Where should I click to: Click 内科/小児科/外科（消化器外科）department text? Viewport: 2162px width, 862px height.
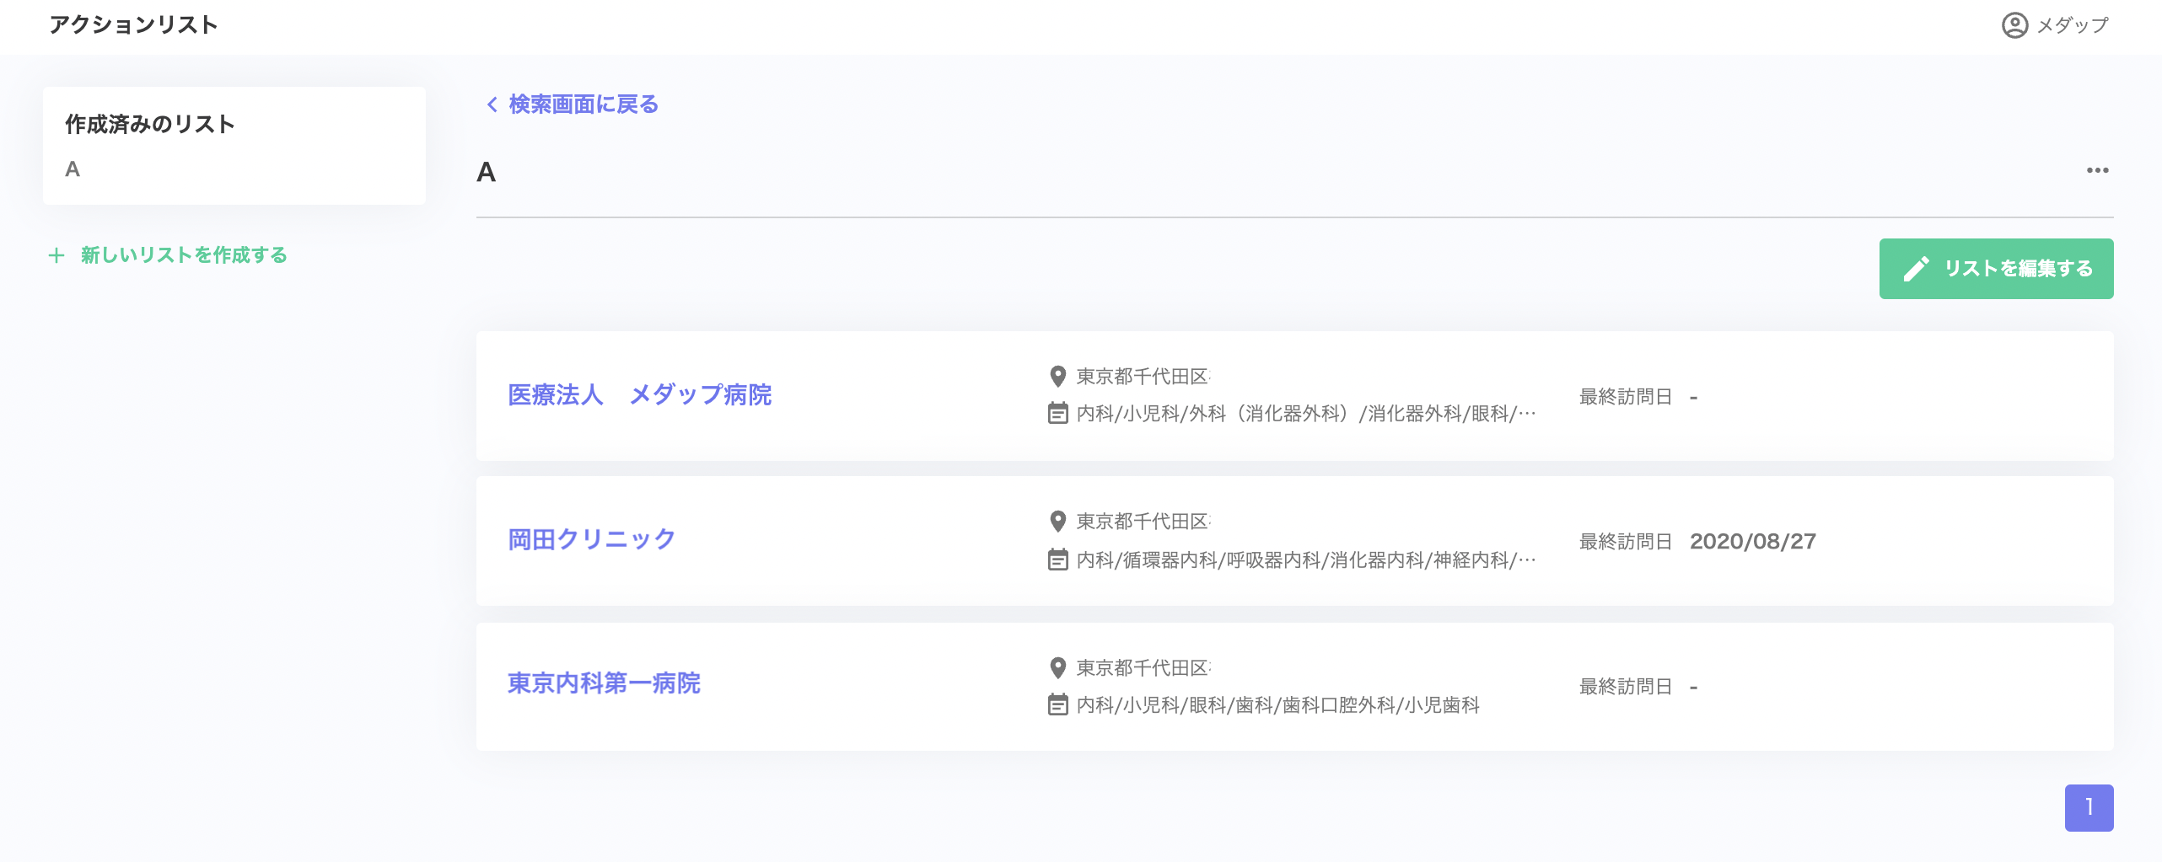pos(1306,414)
